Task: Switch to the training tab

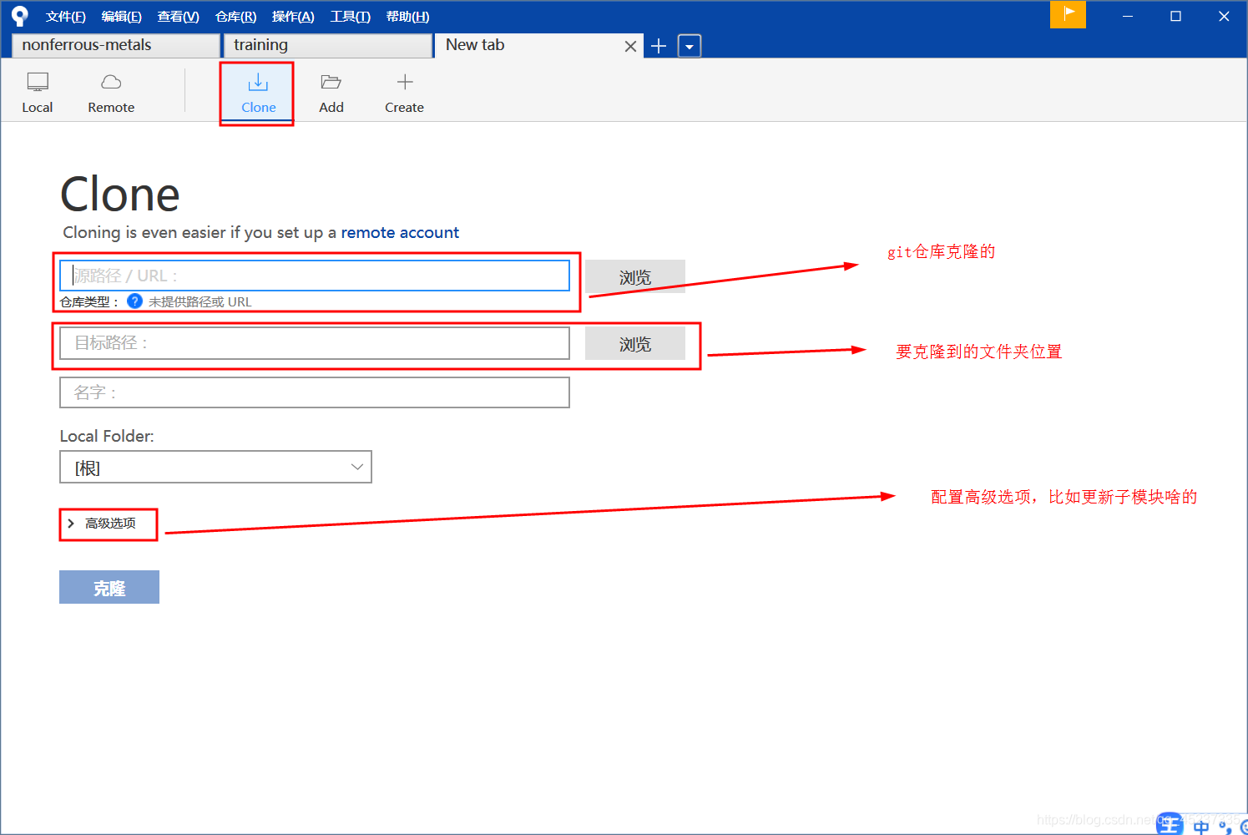Action: coord(328,45)
